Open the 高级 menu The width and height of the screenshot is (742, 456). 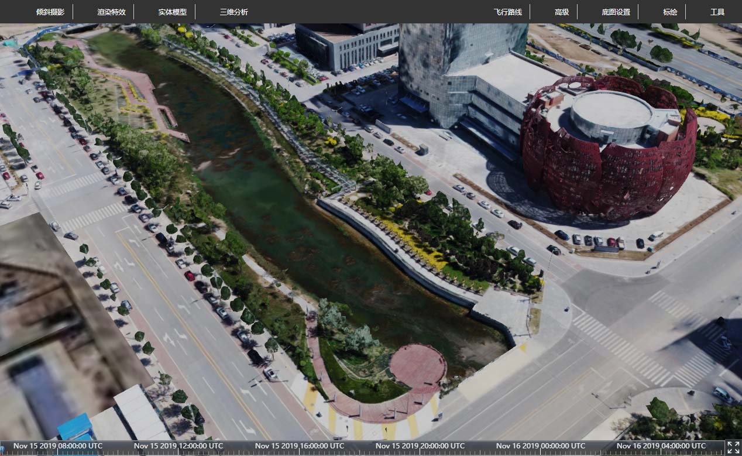coord(562,12)
